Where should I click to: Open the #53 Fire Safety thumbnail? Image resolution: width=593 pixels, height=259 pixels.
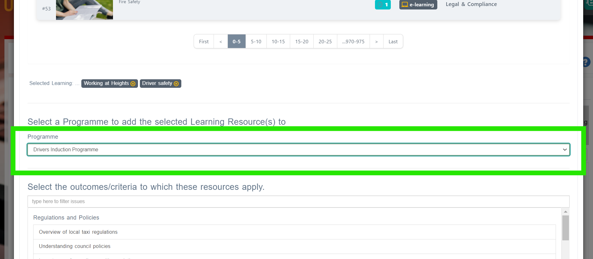(84, 9)
